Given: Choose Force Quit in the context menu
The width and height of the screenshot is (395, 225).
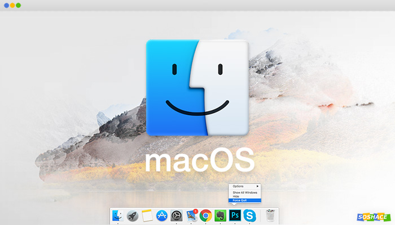Looking at the screenshot, I should pos(245,200).
